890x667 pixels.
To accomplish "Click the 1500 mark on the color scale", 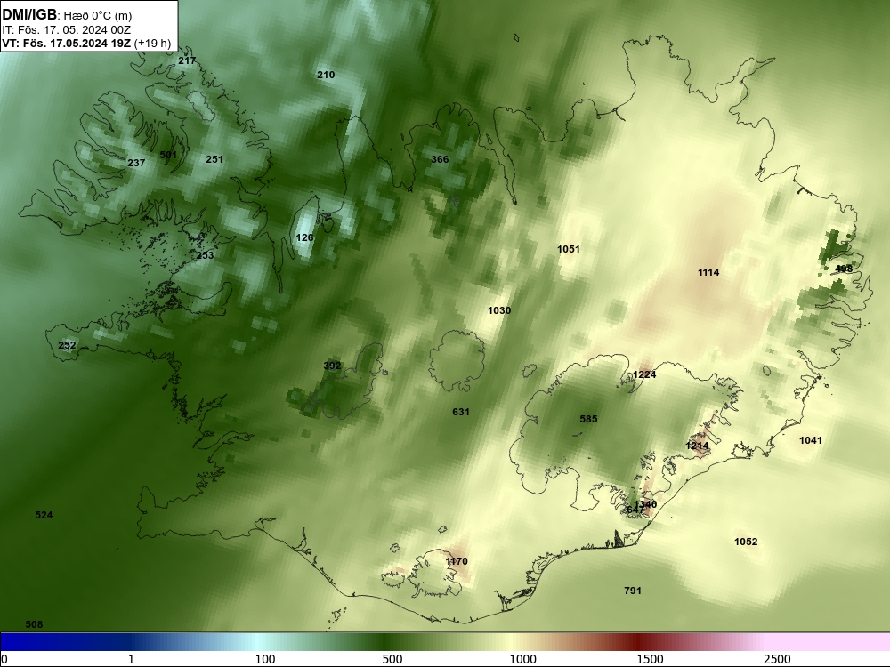I will coord(650,659).
